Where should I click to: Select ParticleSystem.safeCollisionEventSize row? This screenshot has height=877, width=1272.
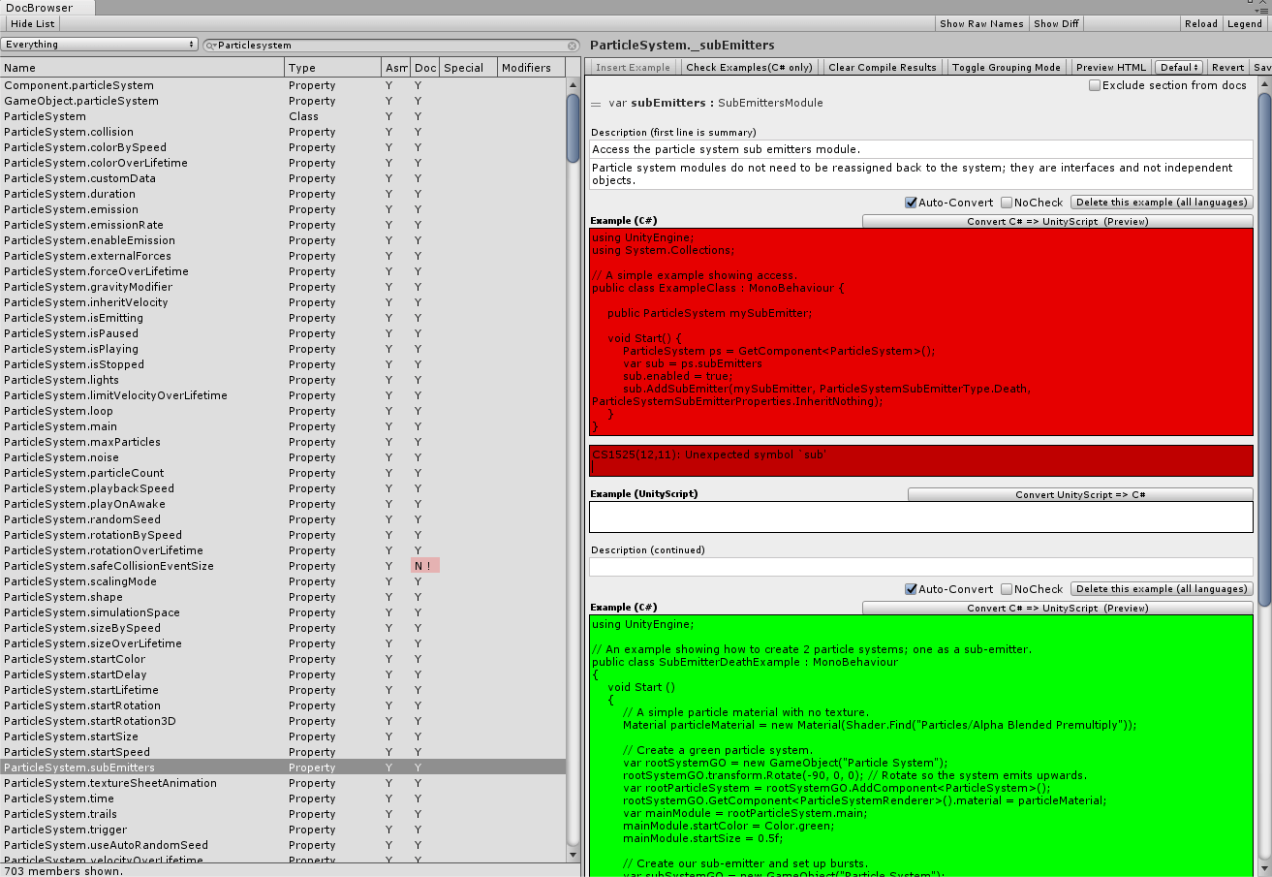pos(283,566)
